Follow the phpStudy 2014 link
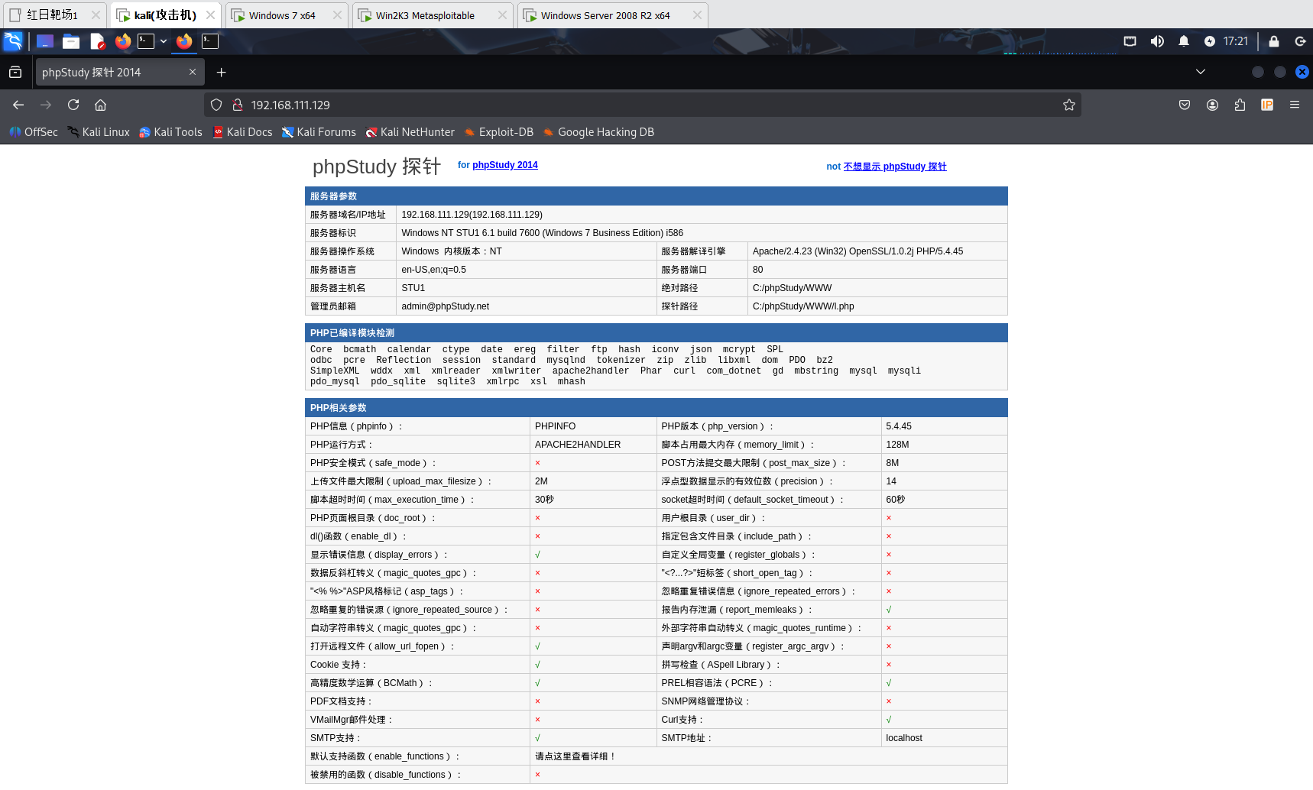 (x=505, y=165)
